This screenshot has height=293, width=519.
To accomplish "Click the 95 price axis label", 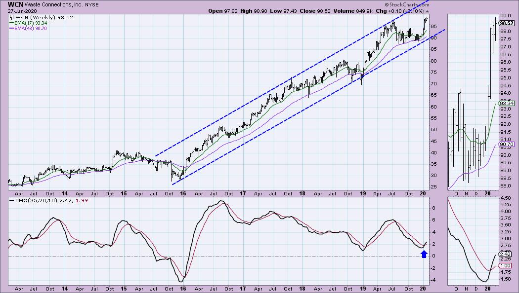I will click(433, 27).
